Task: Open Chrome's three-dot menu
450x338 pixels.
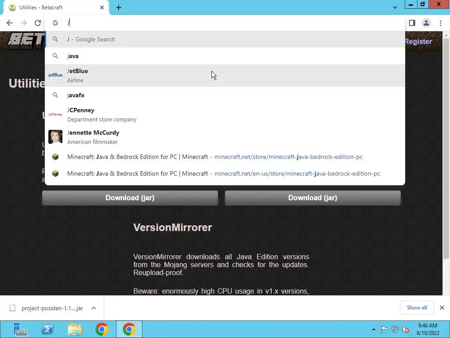Action: pyautogui.click(x=440, y=23)
